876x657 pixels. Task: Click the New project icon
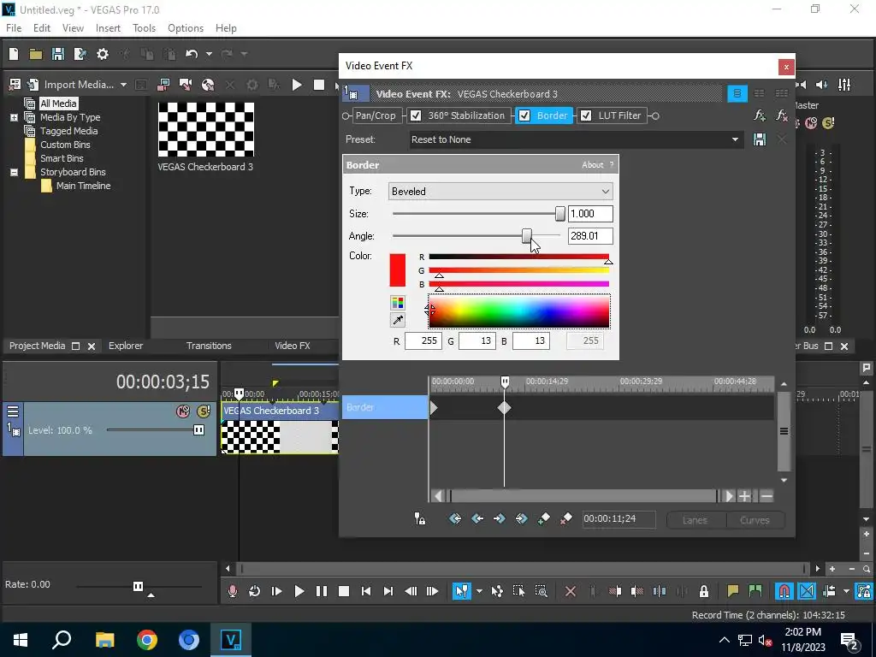click(14, 54)
